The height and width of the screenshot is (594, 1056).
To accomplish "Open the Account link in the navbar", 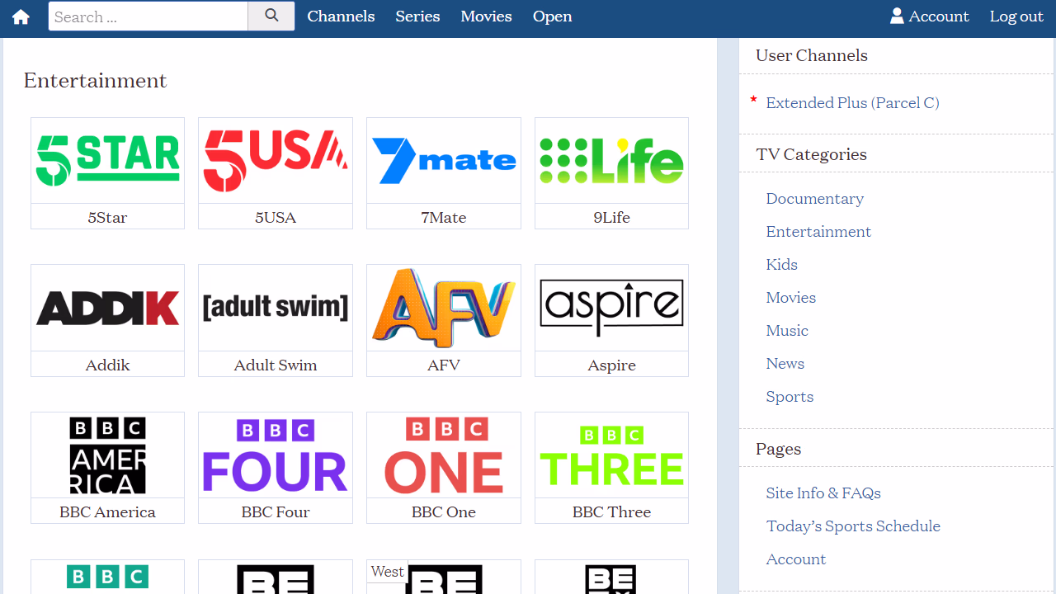I will click(x=929, y=16).
